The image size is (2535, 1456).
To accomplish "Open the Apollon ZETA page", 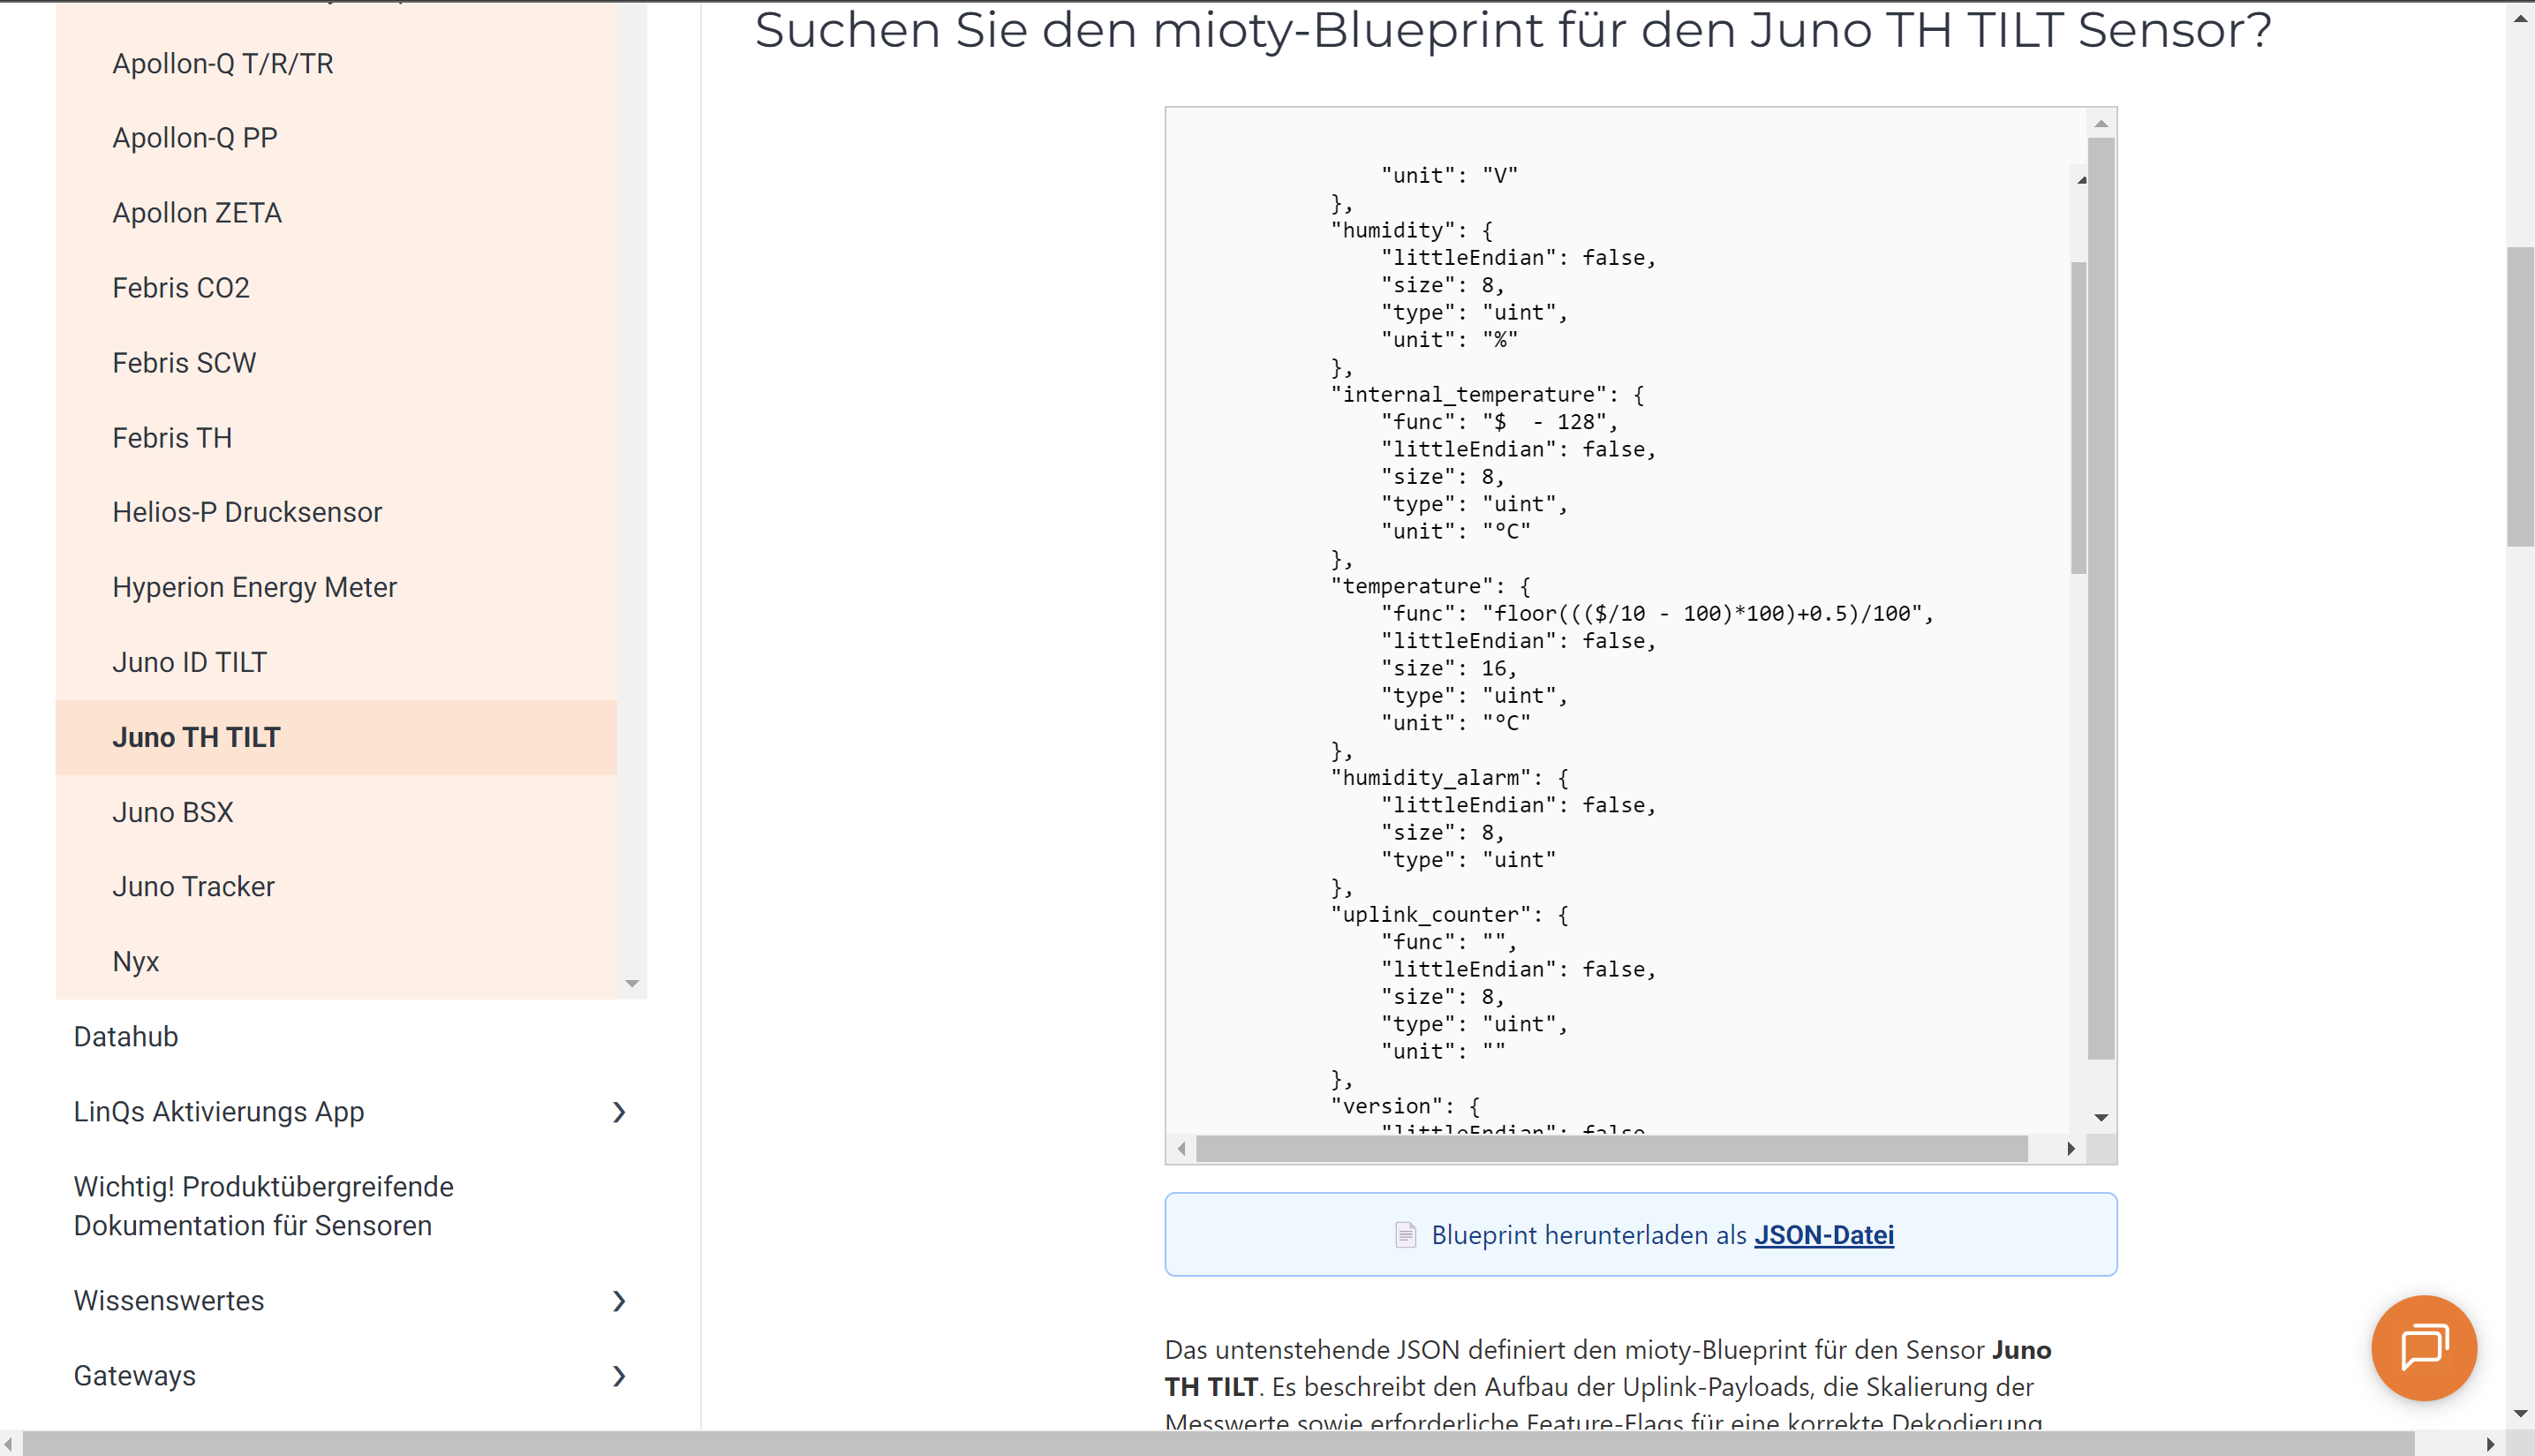I will click(x=197, y=213).
